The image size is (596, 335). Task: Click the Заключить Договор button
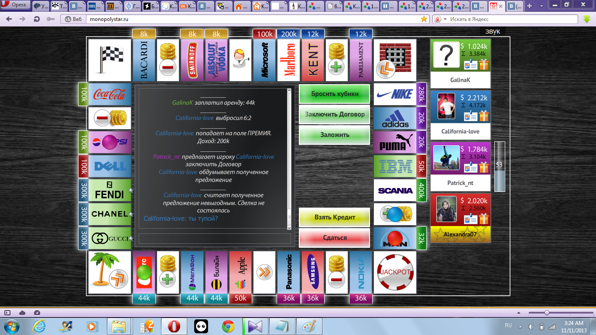(335, 114)
